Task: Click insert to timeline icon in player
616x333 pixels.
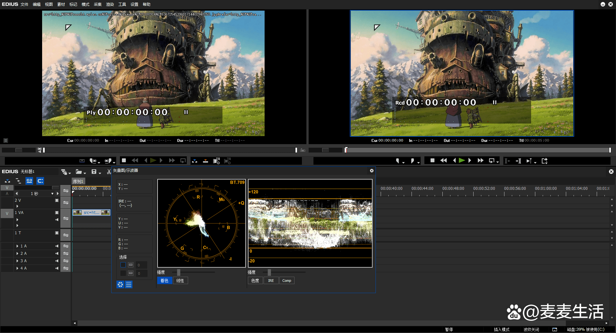Action: pos(195,161)
